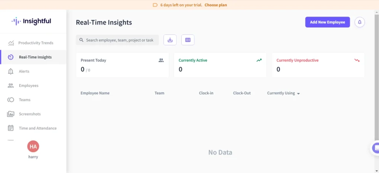Click the Present Today people icon
The width and height of the screenshot is (379, 173).
[x=161, y=60]
